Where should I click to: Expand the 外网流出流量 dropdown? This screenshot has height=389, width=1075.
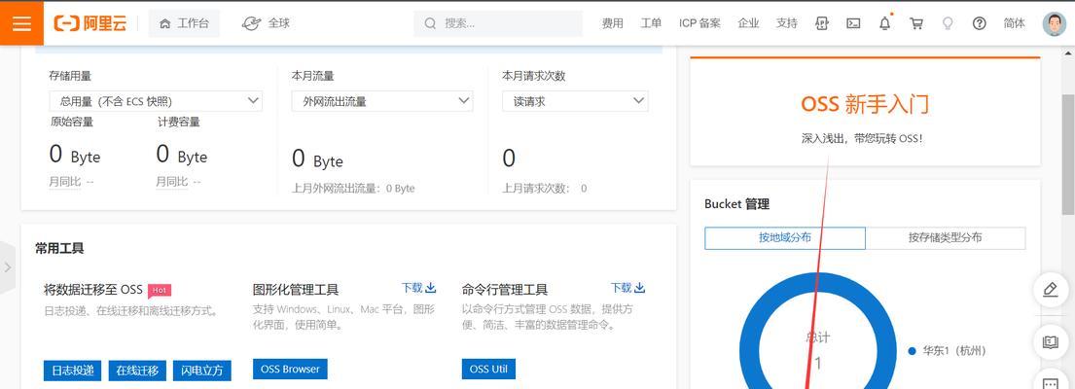pos(382,101)
